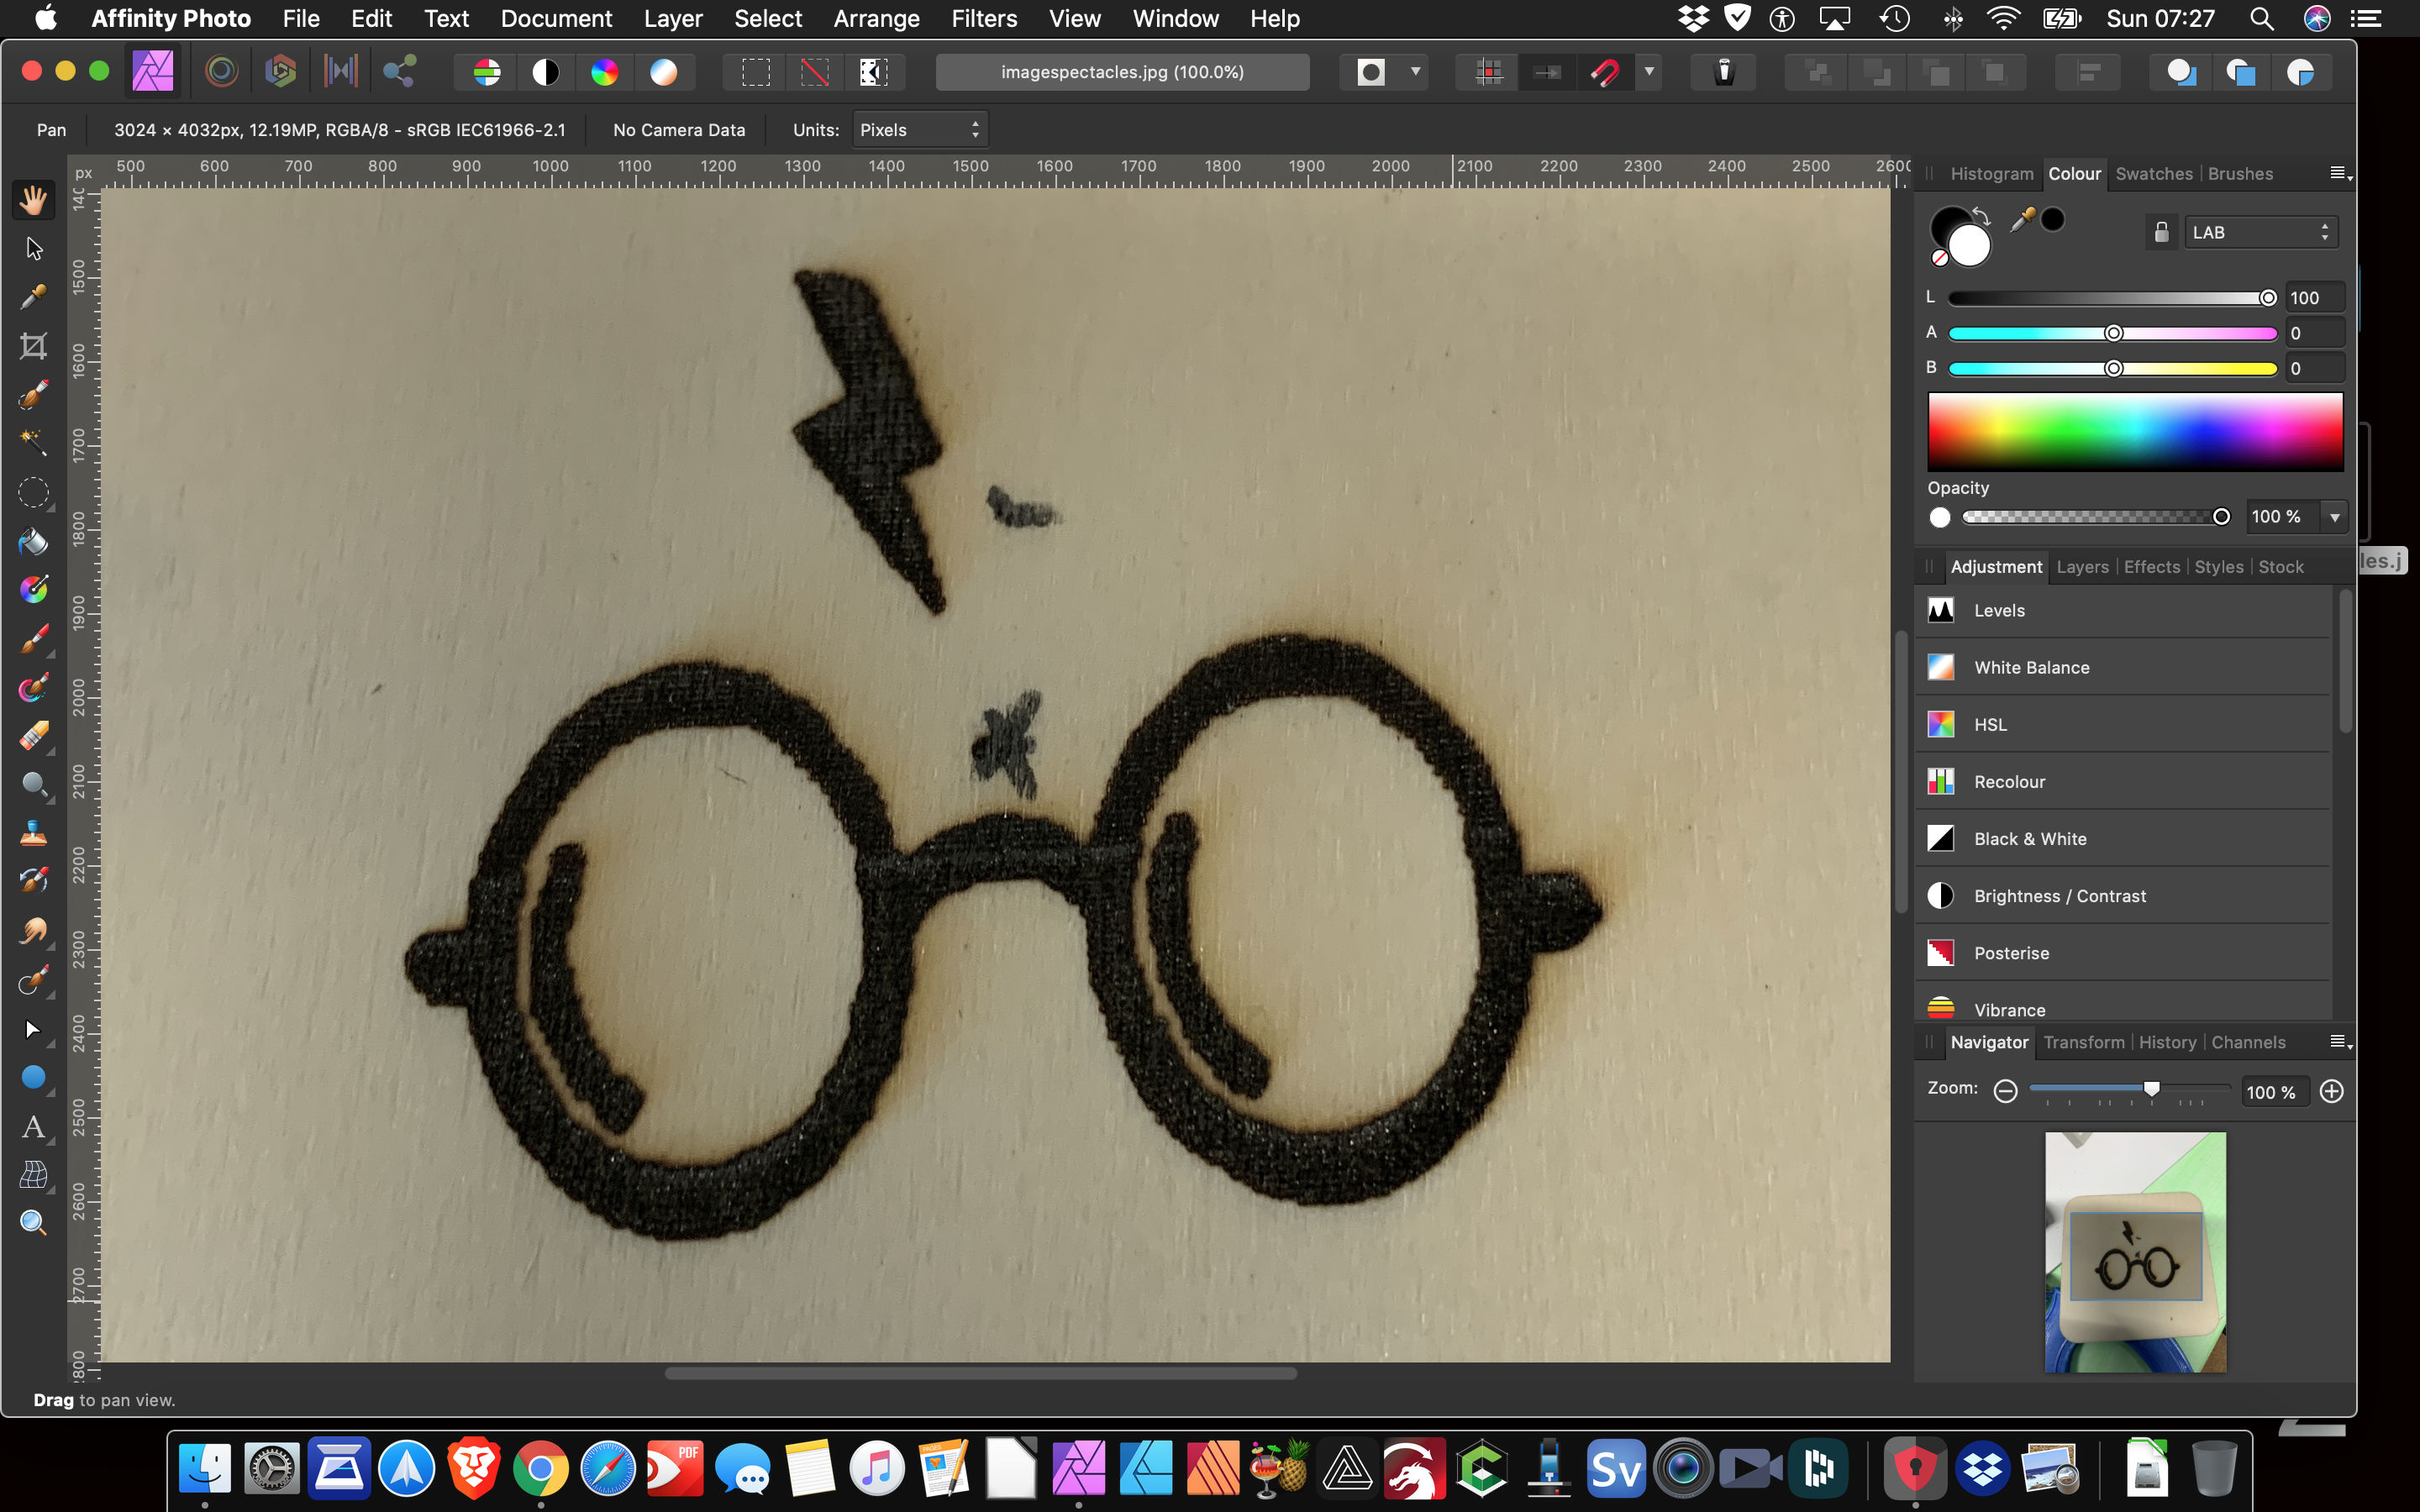Switch to the Layers tab
The image size is (2420, 1512).
pyautogui.click(x=2082, y=567)
